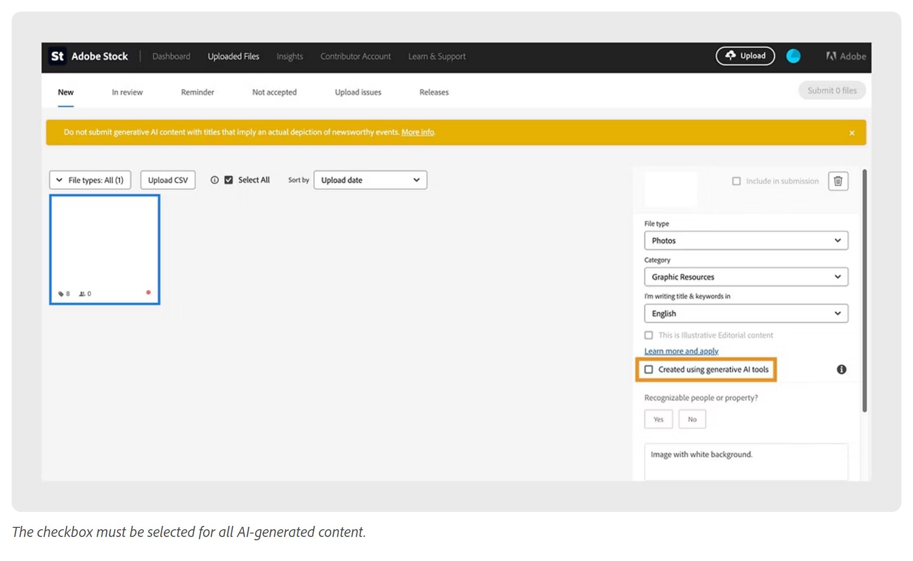Screen dimensions: 913x561
Task: Open the Category Graphic Resources dropdown
Action: pyautogui.click(x=746, y=277)
